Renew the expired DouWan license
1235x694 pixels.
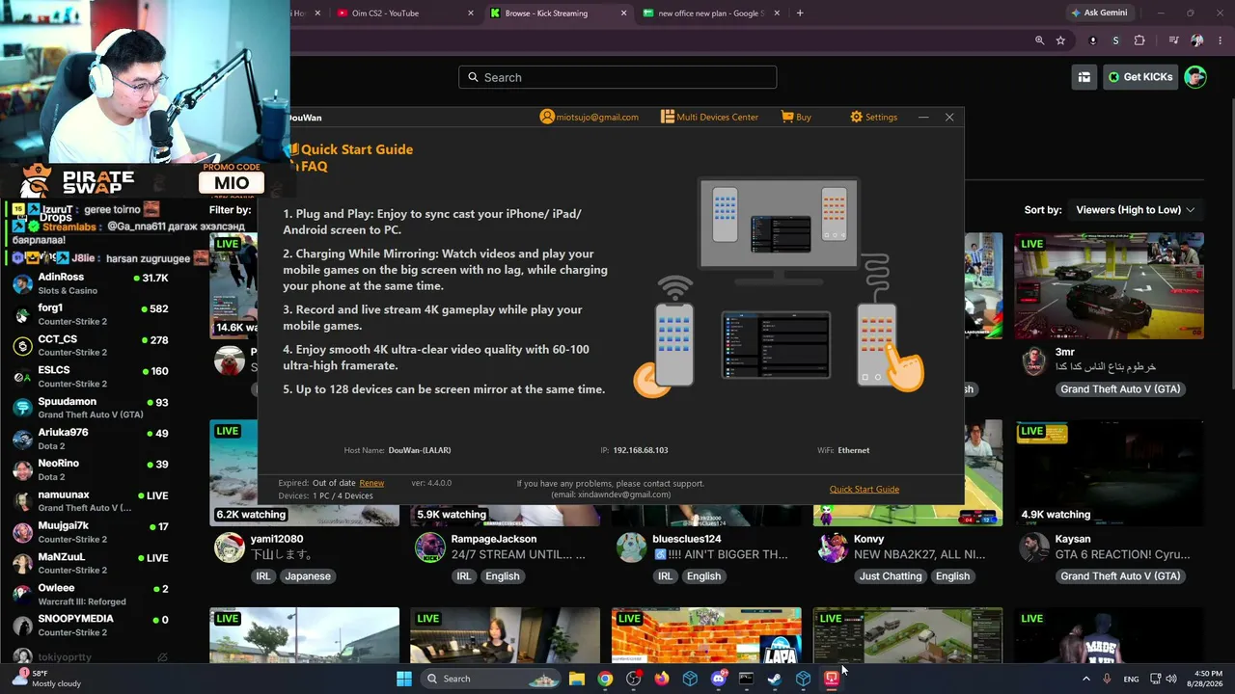coord(371,483)
